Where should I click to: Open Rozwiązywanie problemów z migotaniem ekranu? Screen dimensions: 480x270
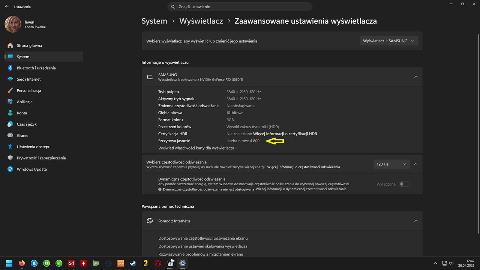[201, 254]
